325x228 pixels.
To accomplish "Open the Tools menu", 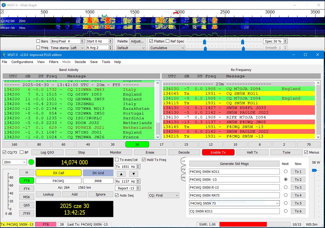I will click(106, 62).
